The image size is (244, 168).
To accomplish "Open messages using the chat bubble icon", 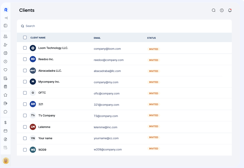I will (6, 112).
